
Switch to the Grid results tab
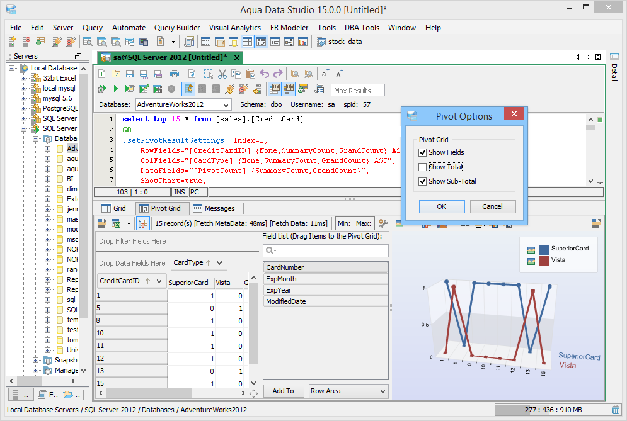pos(114,208)
